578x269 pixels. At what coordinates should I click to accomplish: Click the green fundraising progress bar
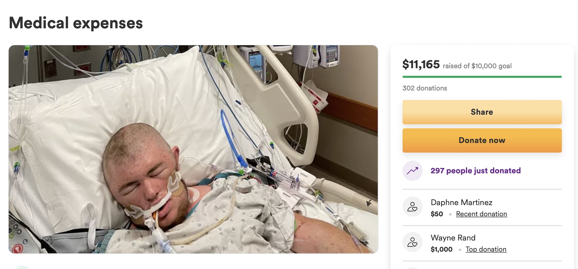482,77
